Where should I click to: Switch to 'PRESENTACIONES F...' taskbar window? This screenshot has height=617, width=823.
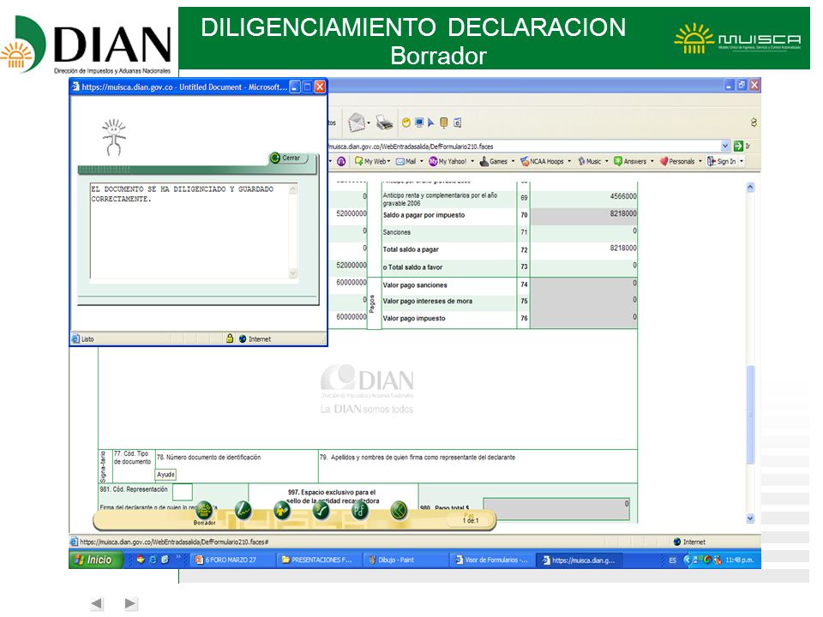tap(320, 560)
